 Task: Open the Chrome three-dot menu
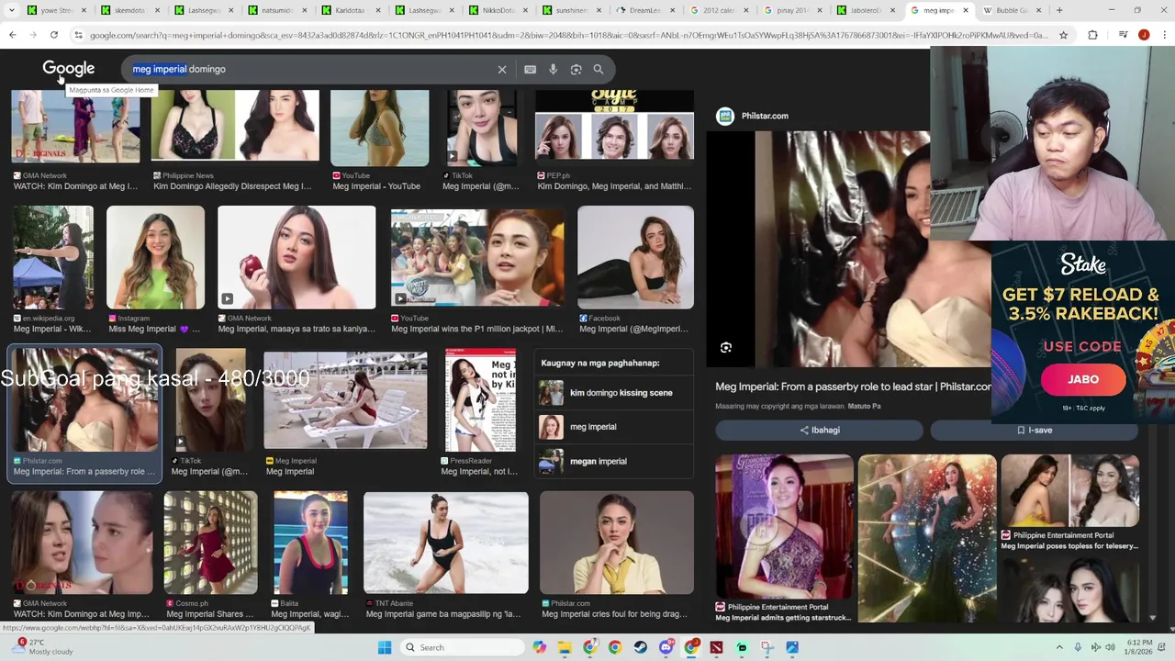point(1163,35)
